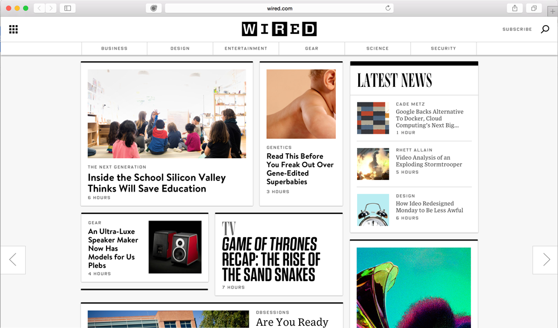Click the Safari reload page icon
This screenshot has height=328, width=558.
click(x=388, y=8)
